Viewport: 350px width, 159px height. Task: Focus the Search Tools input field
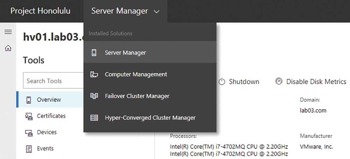tap(53, 81)
